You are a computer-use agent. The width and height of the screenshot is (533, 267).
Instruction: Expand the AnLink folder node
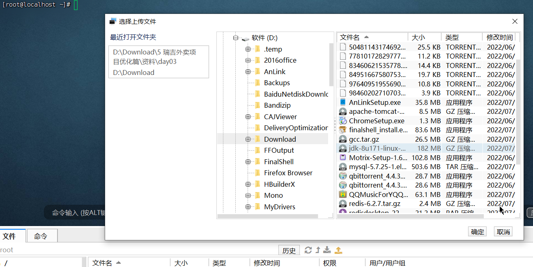[x=248, y=72]
